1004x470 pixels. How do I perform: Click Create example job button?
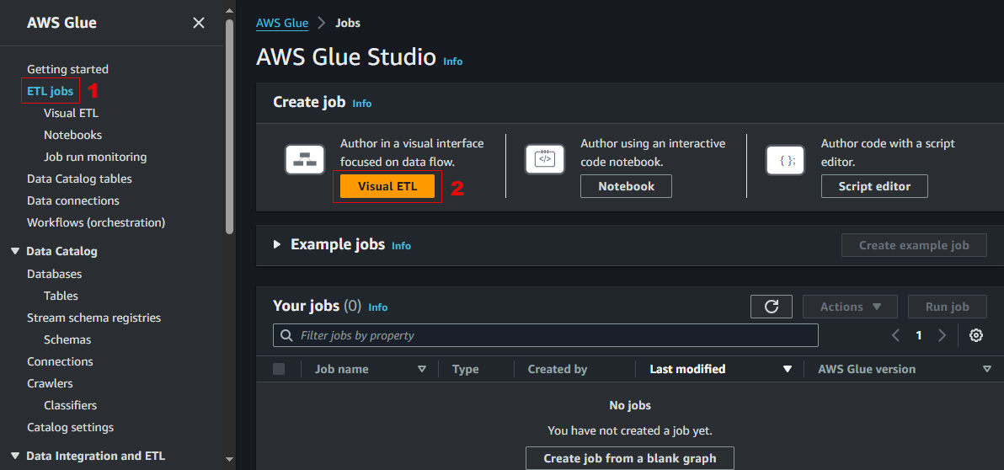(915, 245)
